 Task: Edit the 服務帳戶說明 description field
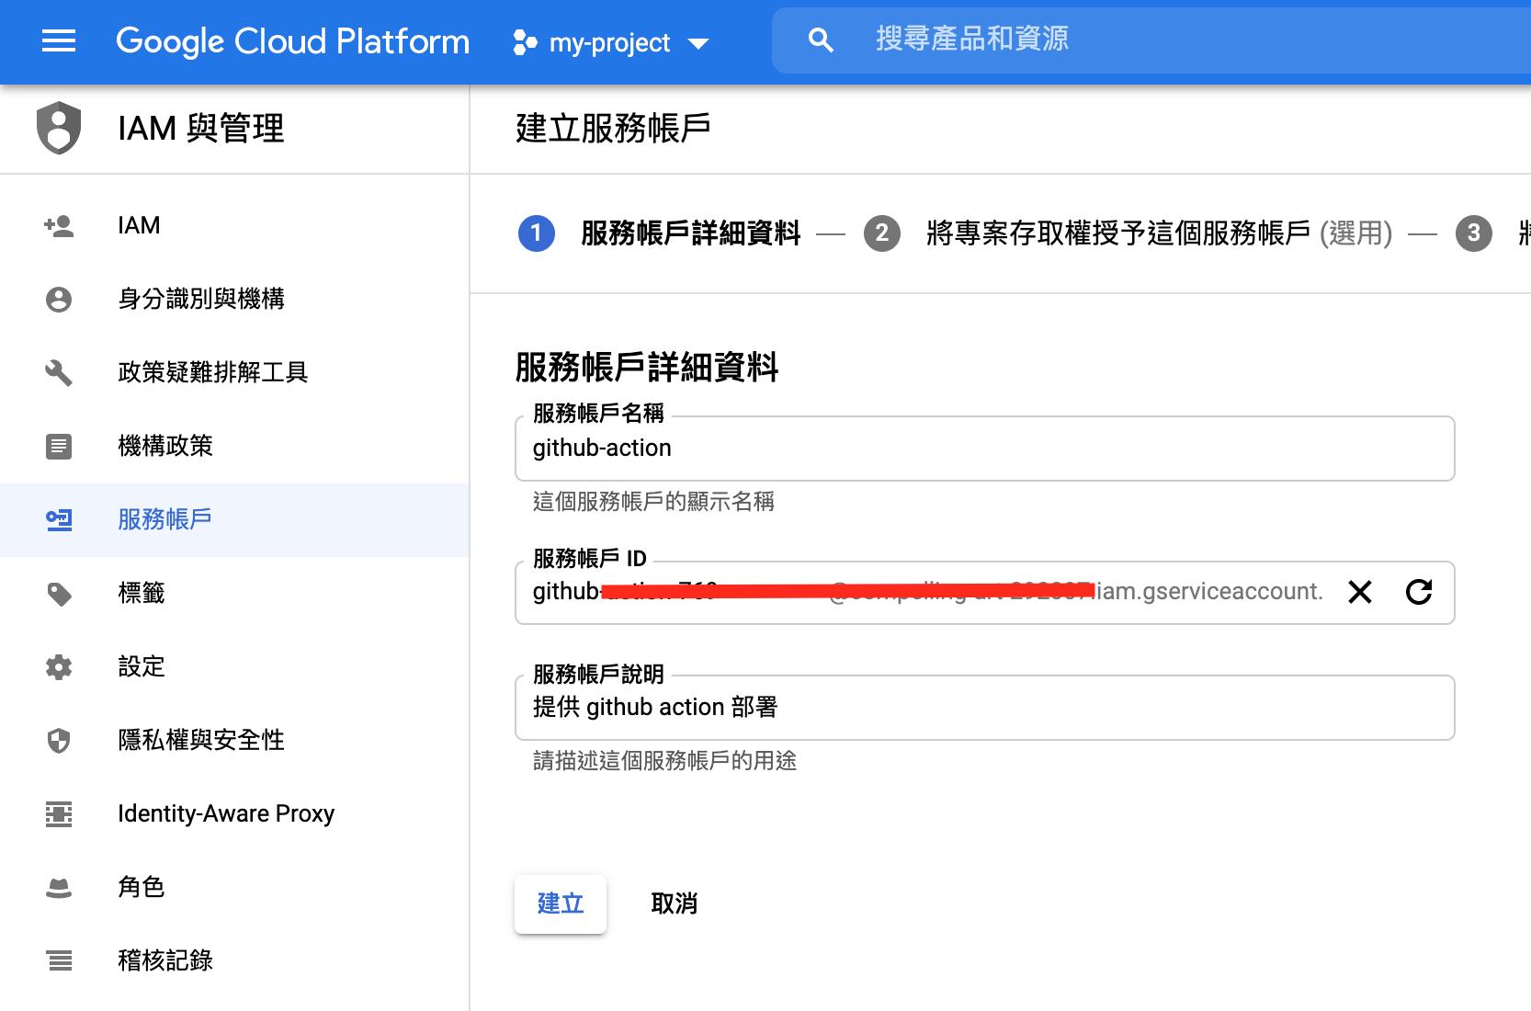(x=985, y=708)
